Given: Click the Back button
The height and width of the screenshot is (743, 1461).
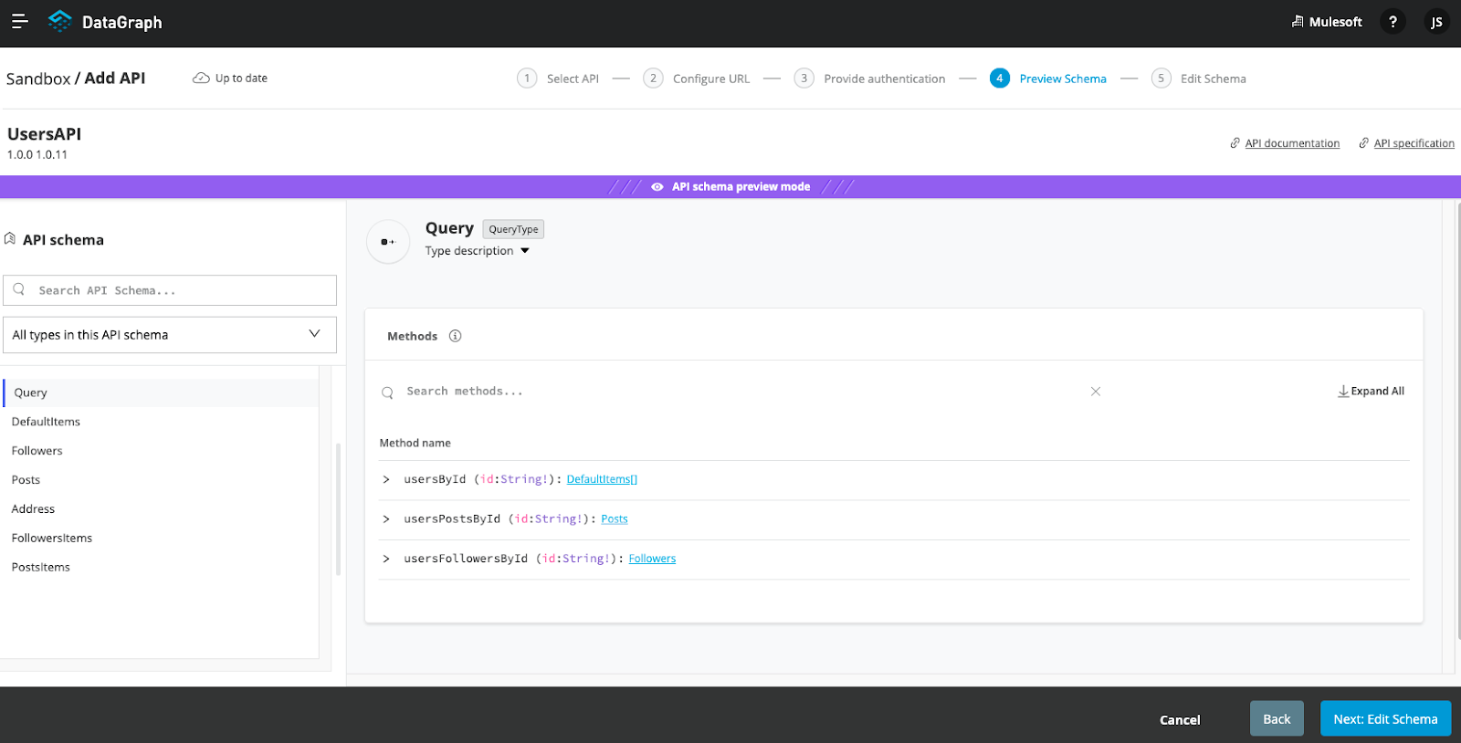Looking at the screenshot, I should coord(1277,718).
